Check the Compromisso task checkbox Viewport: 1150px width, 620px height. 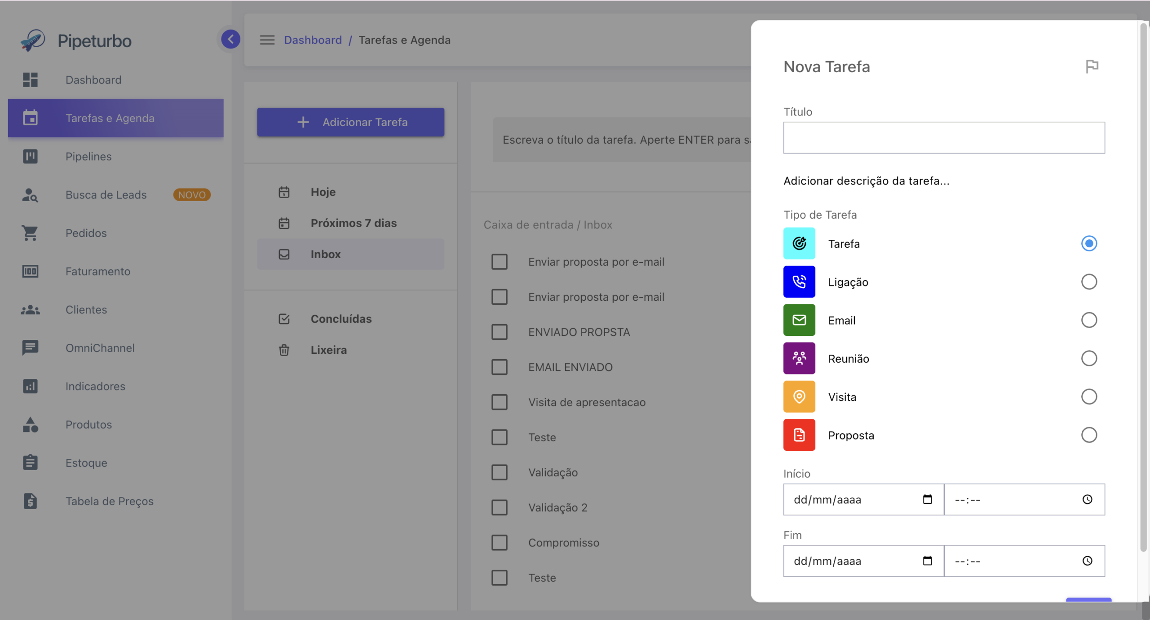(x=500, y=542)
